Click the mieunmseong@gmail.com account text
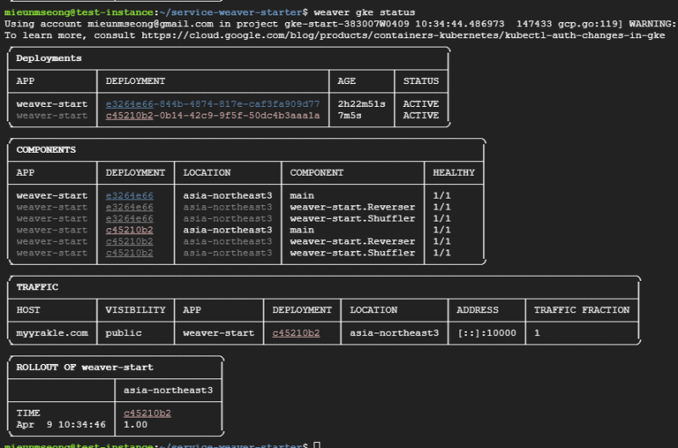Viewport: 678px width, 448px height. point(144,25)
